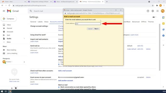Click the Add a mail account link
Image resolution: width=166 pixels, height=93 pixels.
(x=65, y=71)
